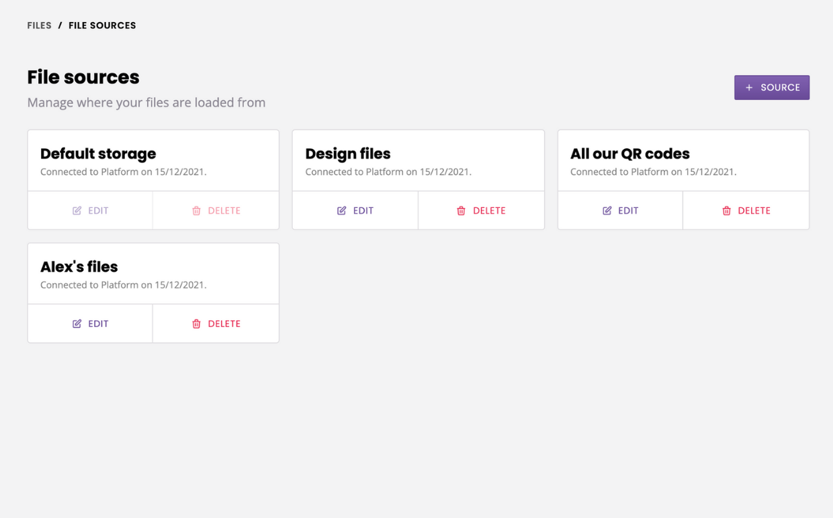Click the All our QR codes card title

[630, 154]
